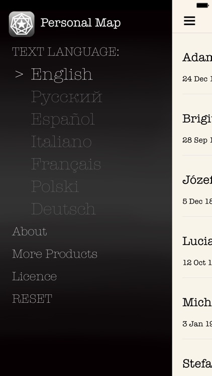The height and width of the screenshot is (376, 212).
Task: Tap the hamburger menu icon
Action: [x=189, y=21]
